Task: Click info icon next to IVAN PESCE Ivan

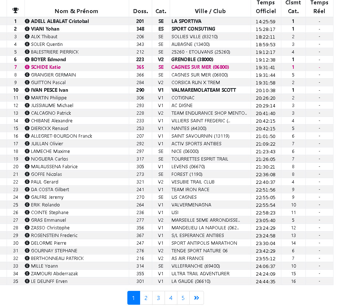Action: (x=27, y=90)
